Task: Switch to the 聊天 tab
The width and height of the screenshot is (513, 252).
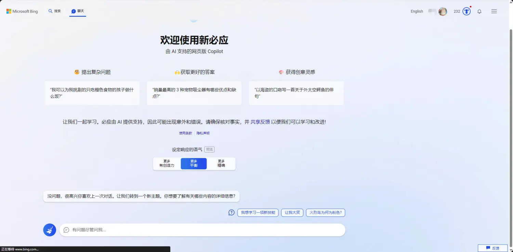Action: point(78,11)
